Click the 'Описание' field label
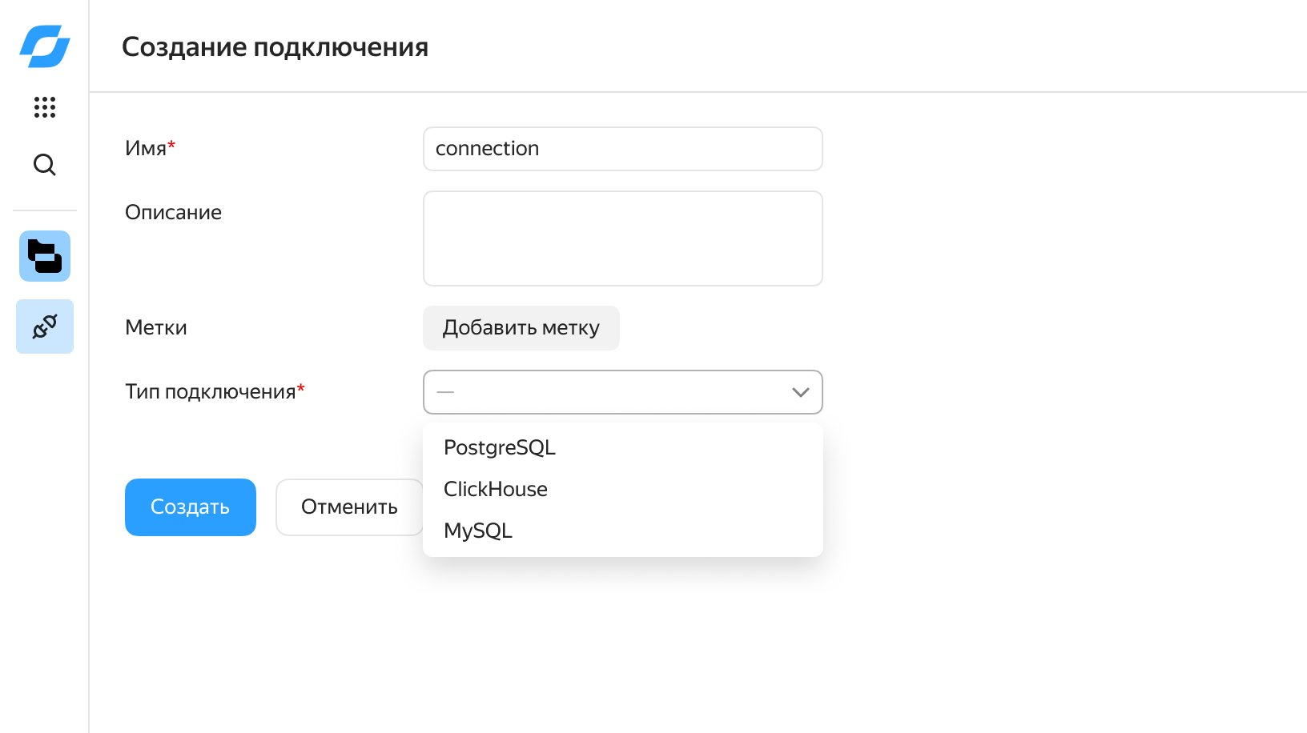 pyautogui.click(x=173, y=213)
